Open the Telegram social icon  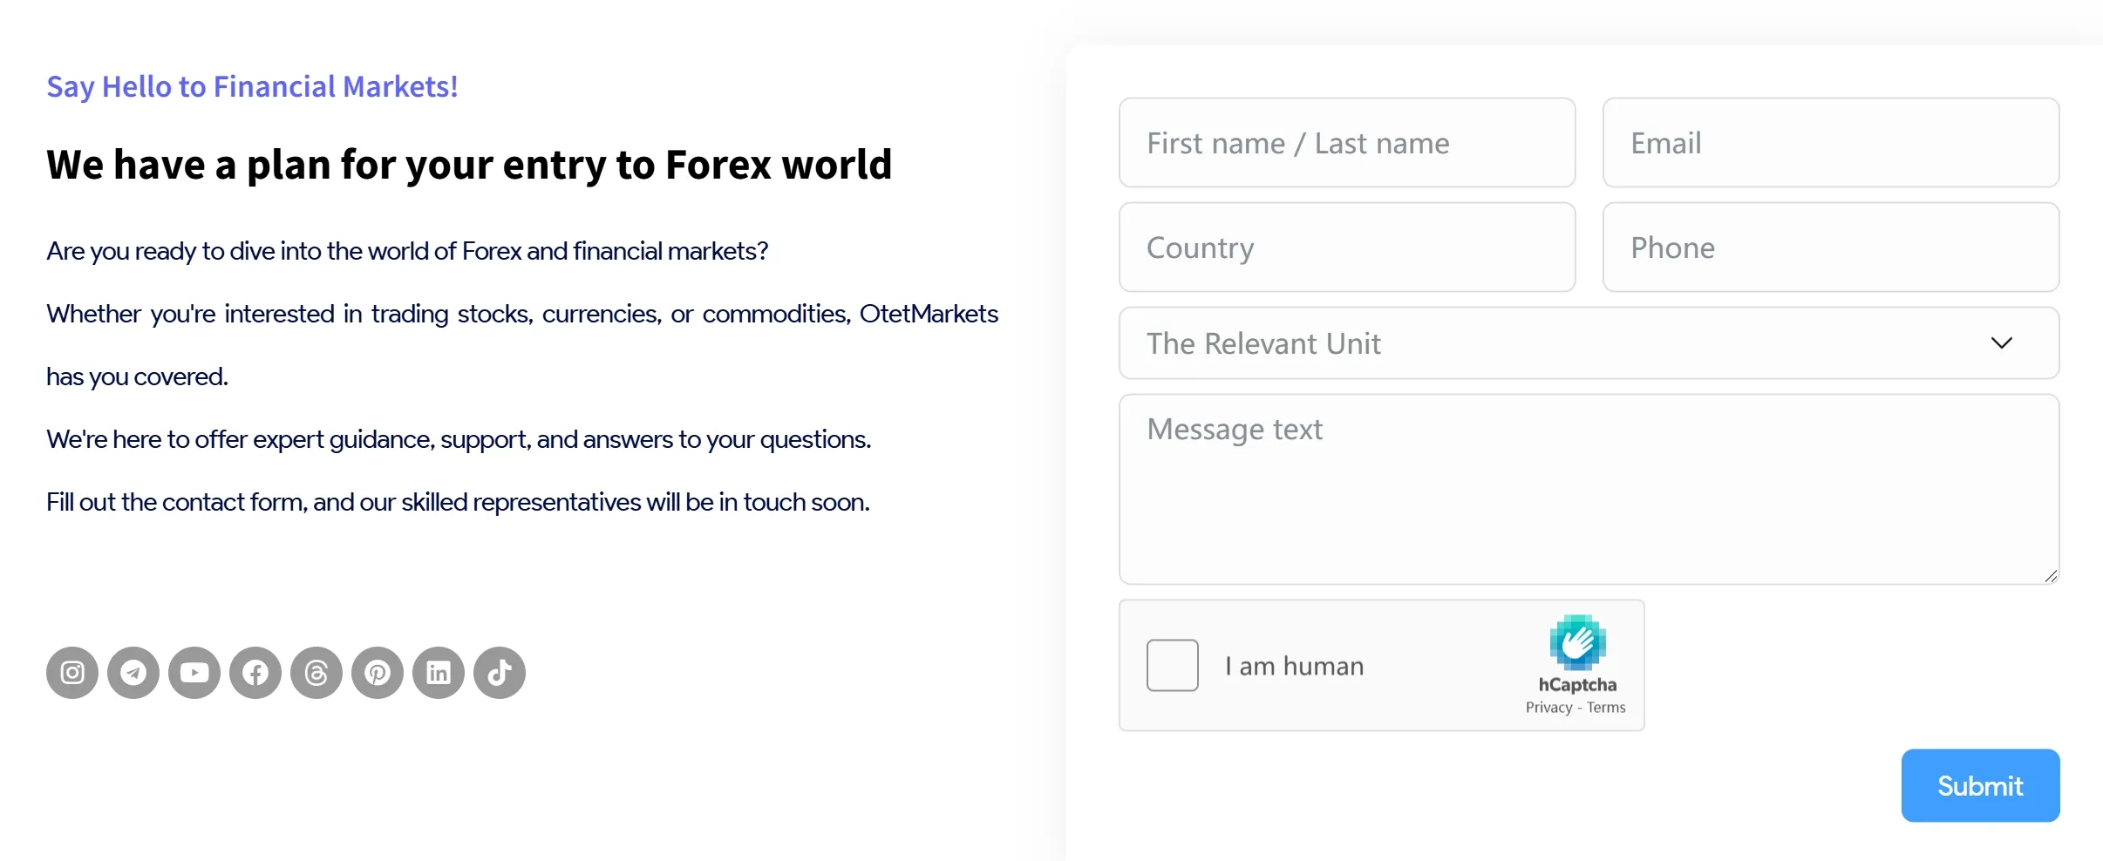click(x=133, y=673)
